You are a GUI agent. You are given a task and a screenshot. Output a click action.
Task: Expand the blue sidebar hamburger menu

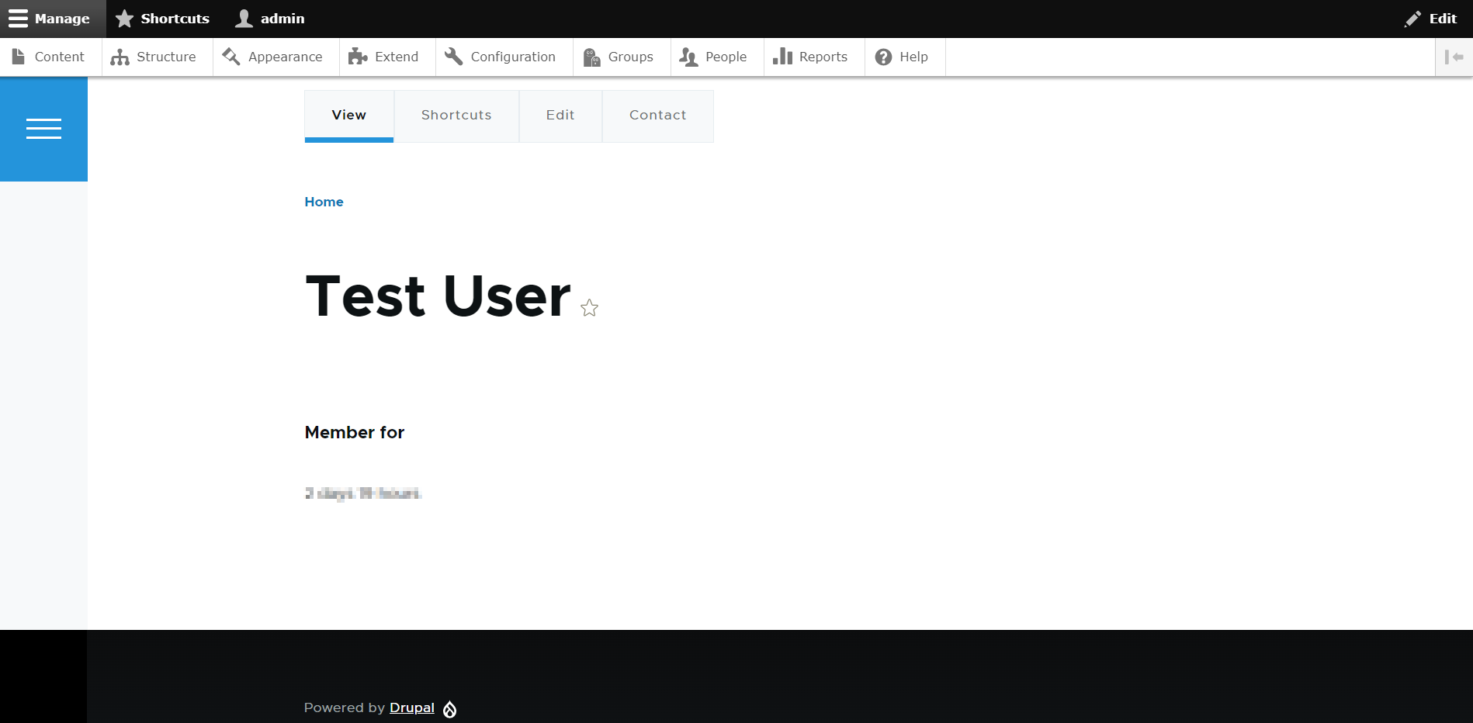(43, 129)
